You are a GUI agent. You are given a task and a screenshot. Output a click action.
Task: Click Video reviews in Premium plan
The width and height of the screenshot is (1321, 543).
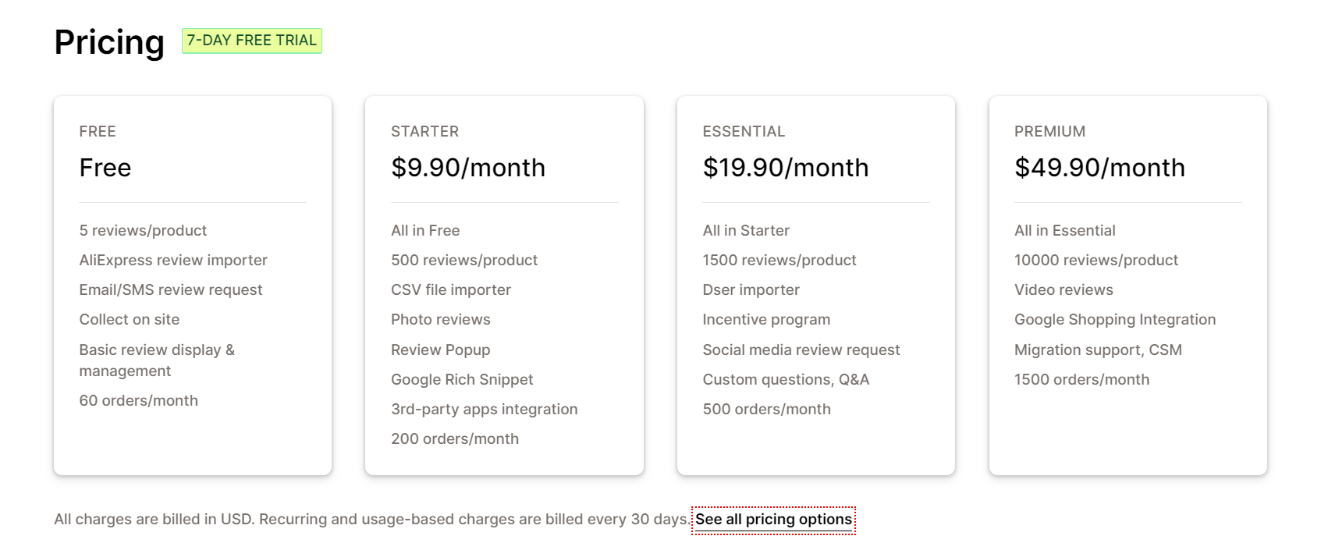click(1064, 290)
